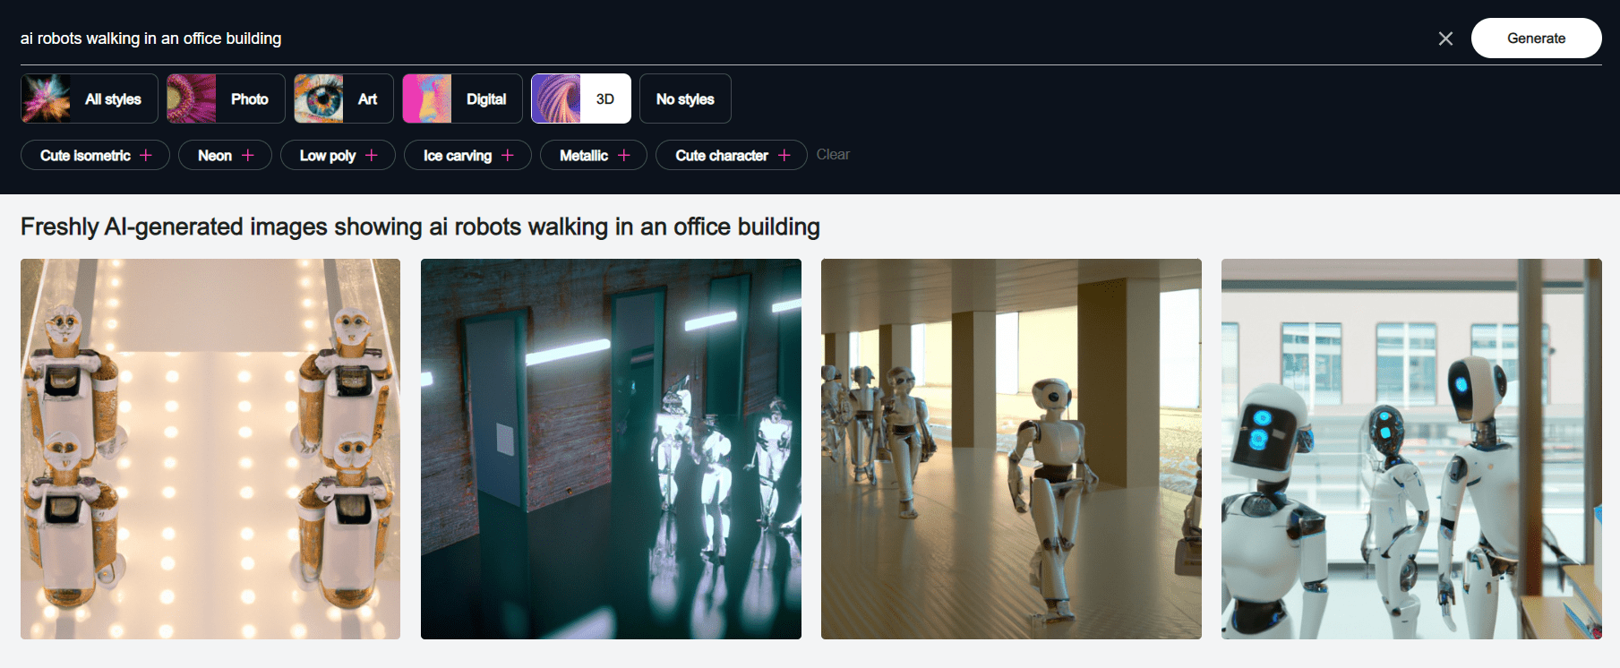The height and width of the screenshot is (668, 1620).
Task: Click the 'Freshly AI-generated images' heading
Action: click(x=420, y=227)
